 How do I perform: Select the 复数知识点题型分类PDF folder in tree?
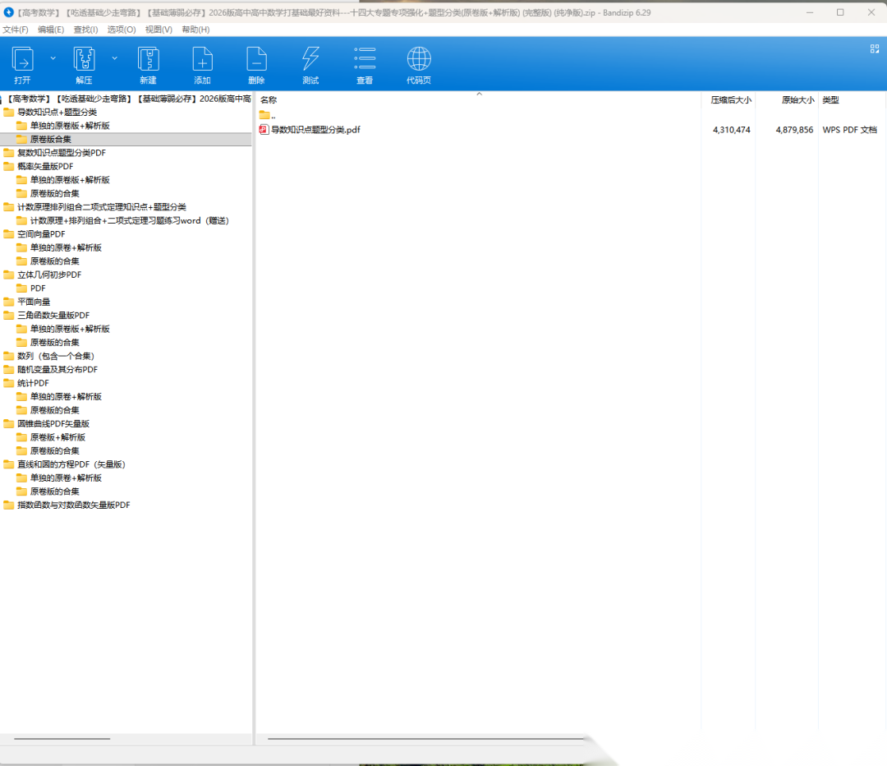(62, 153)
